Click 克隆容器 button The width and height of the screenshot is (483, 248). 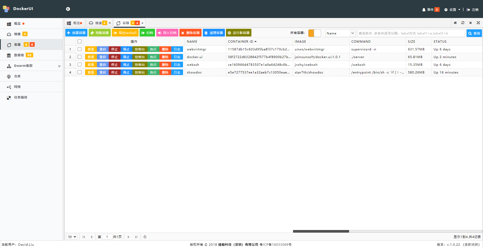pos(99,33)
